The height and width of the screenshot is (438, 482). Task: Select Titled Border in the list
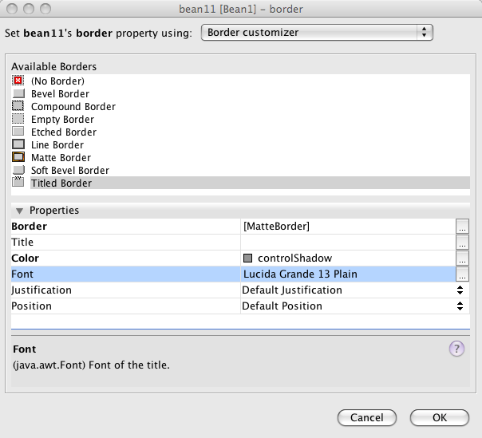[x=61, y=183]
